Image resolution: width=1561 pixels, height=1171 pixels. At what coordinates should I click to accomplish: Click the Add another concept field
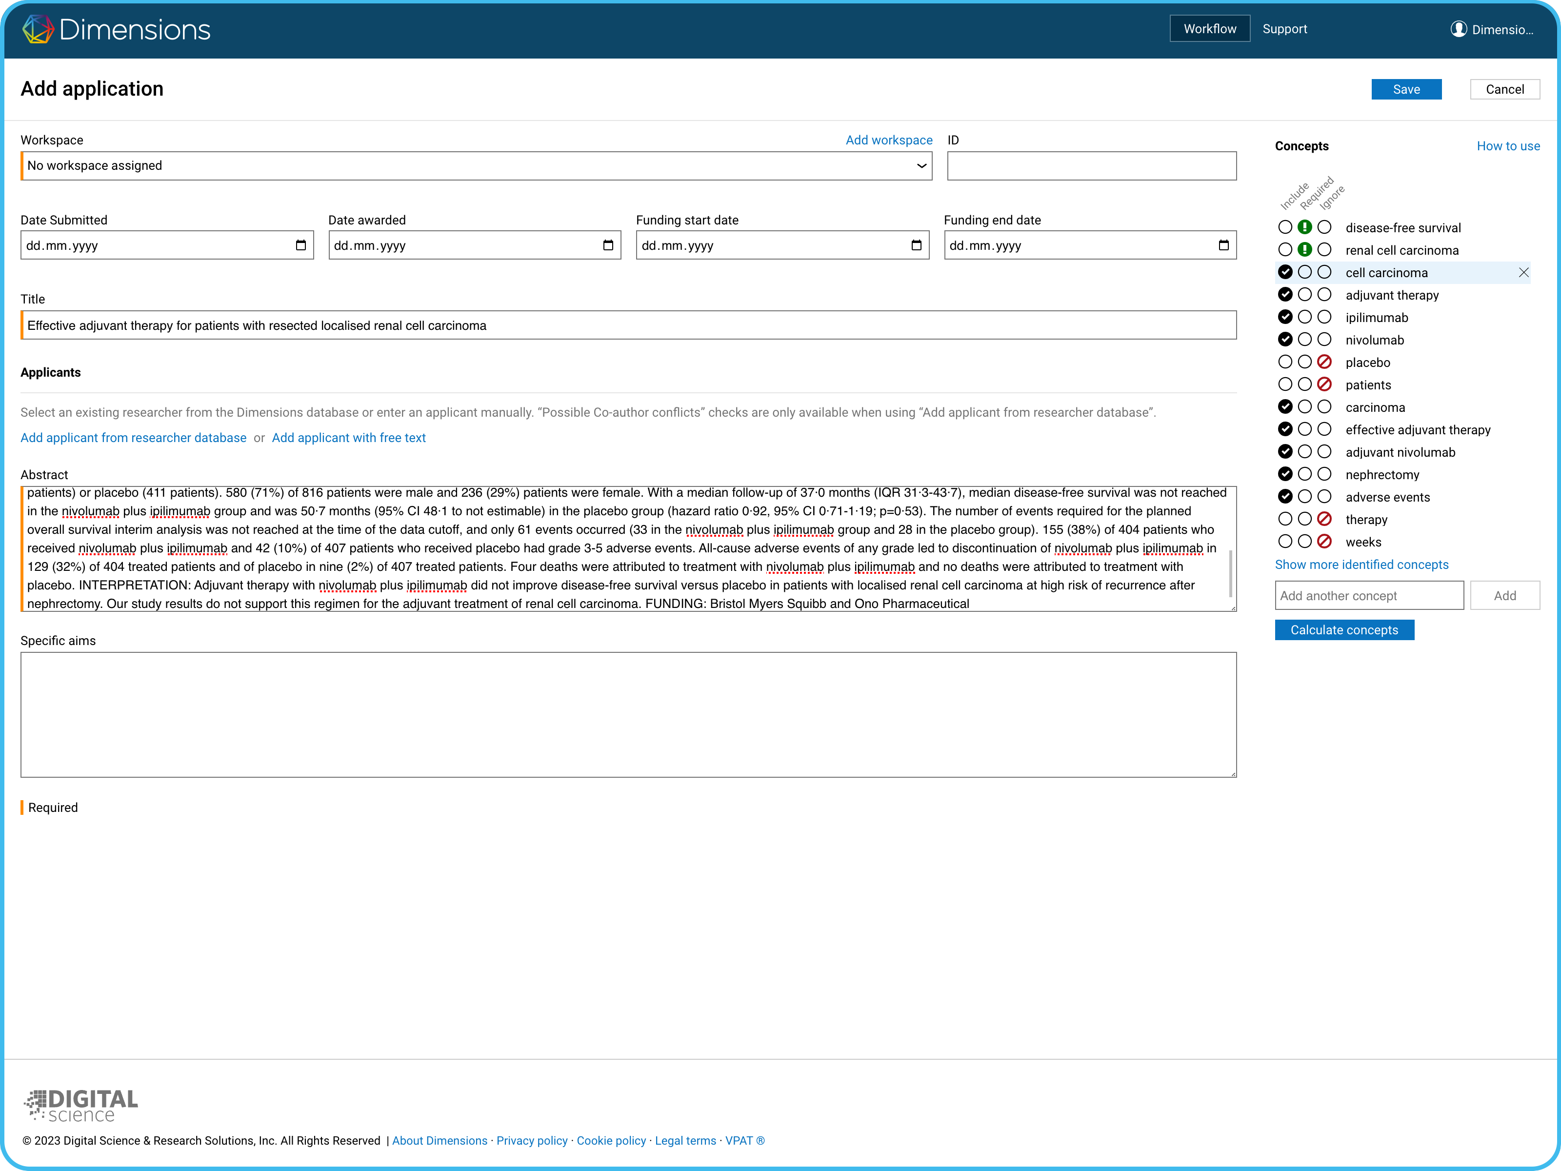[x=1369, y=596]
